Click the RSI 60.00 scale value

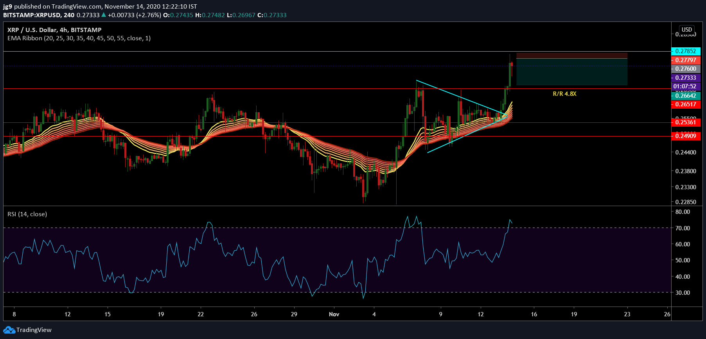click(x=683, y=244)
